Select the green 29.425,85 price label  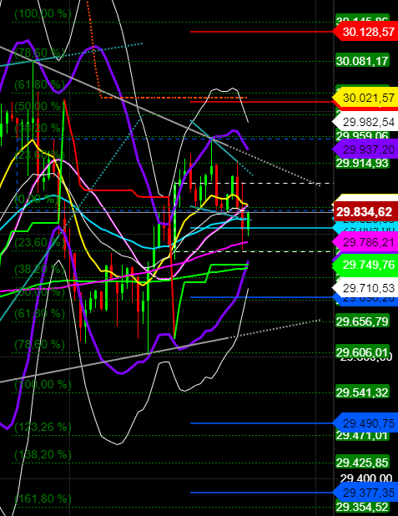(x=362, y=463)
